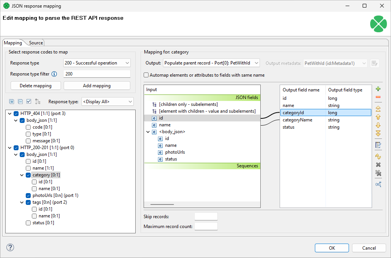Open the Output Populate parent record dropdown

pos(211,63)
